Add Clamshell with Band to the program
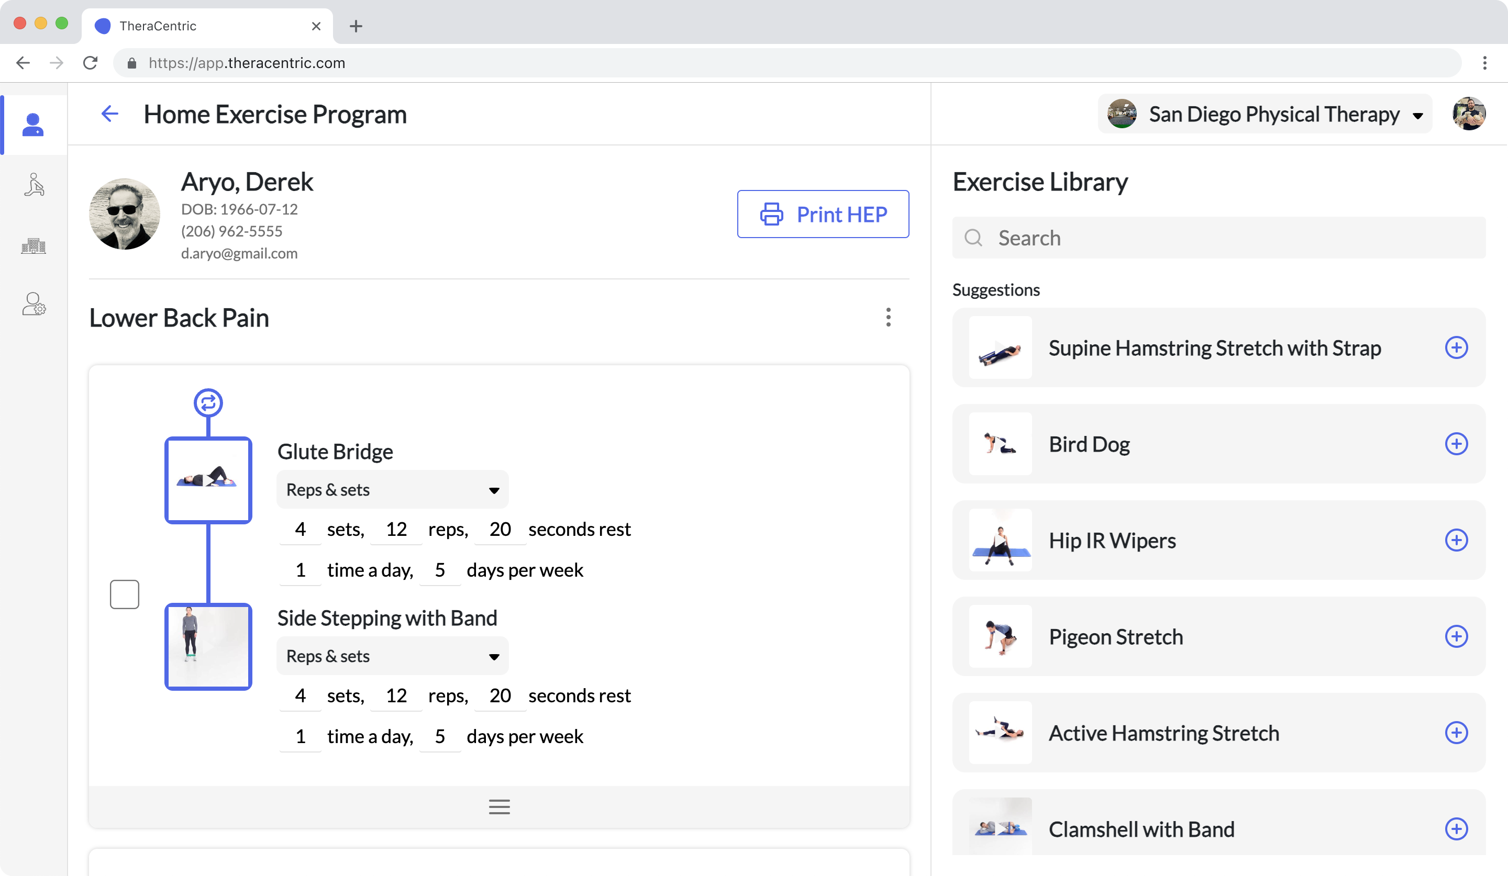 tap(1456, 829)
